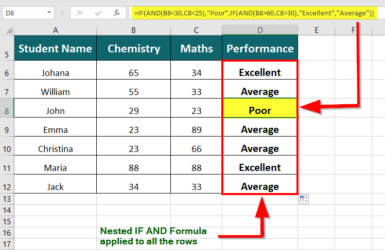Select row 8 header

7,108
